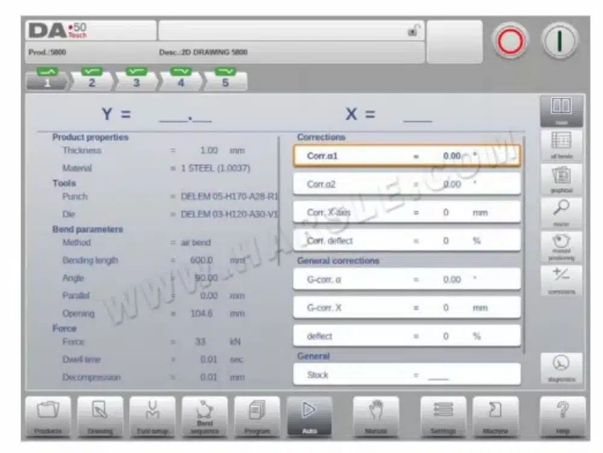603x453 pixels.
Task: Switch to Program mode
Action: click(x=257, y=417)
